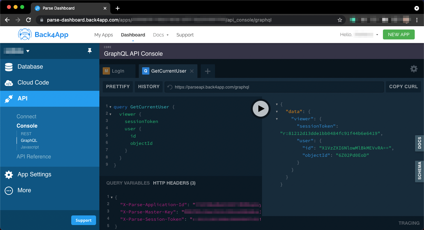Reload the browser page

[28, 20]
